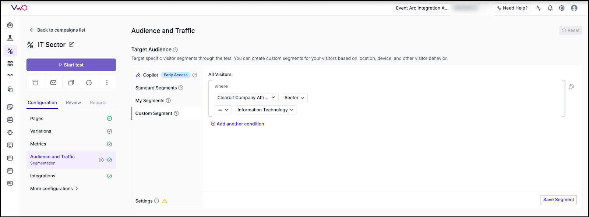
Task: Click the envelope email icon
Action: (53, 83)
